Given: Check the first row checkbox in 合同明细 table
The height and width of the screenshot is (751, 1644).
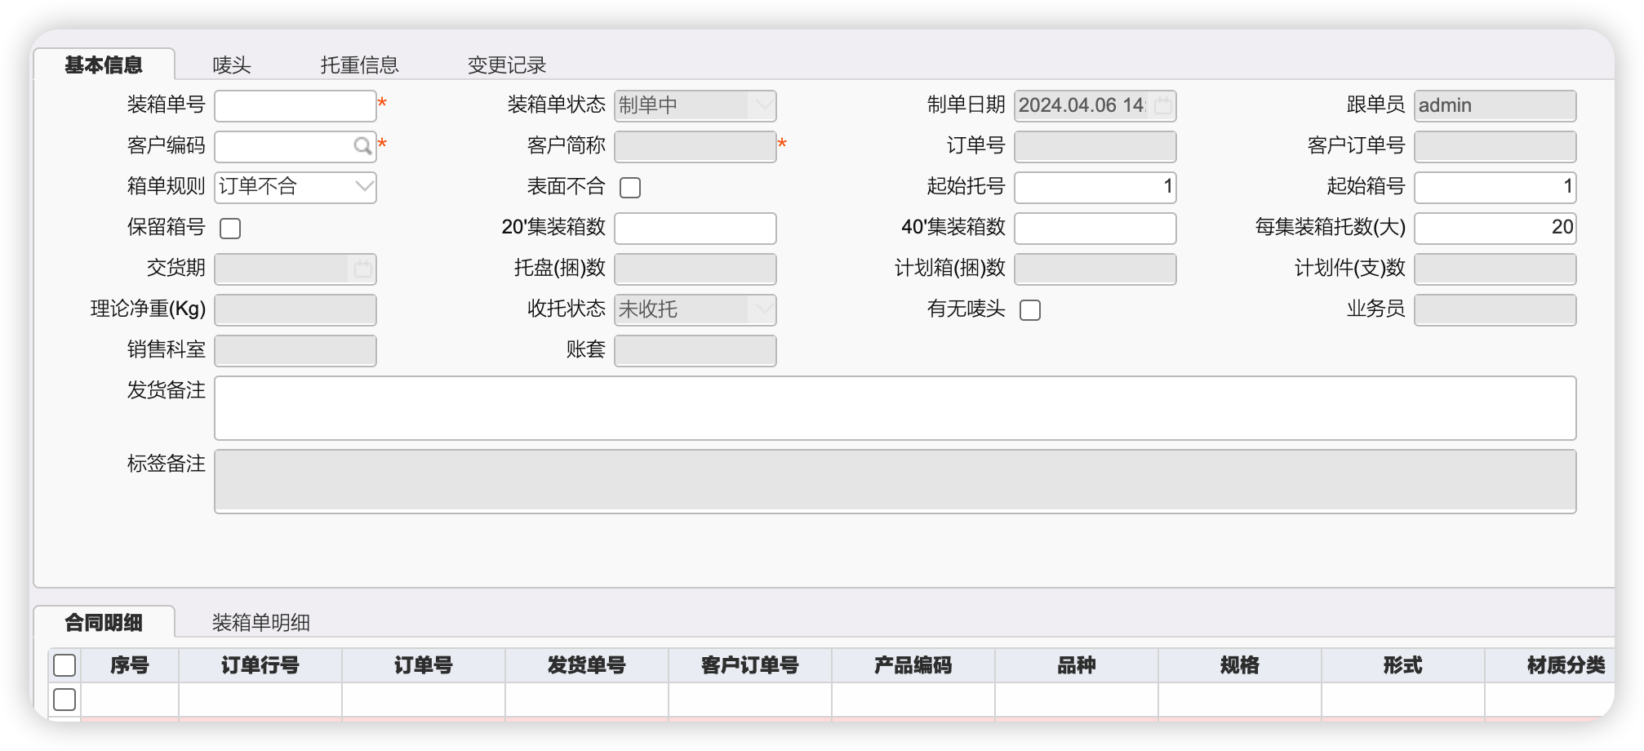Looking at the screenshot, I should 64,700.
